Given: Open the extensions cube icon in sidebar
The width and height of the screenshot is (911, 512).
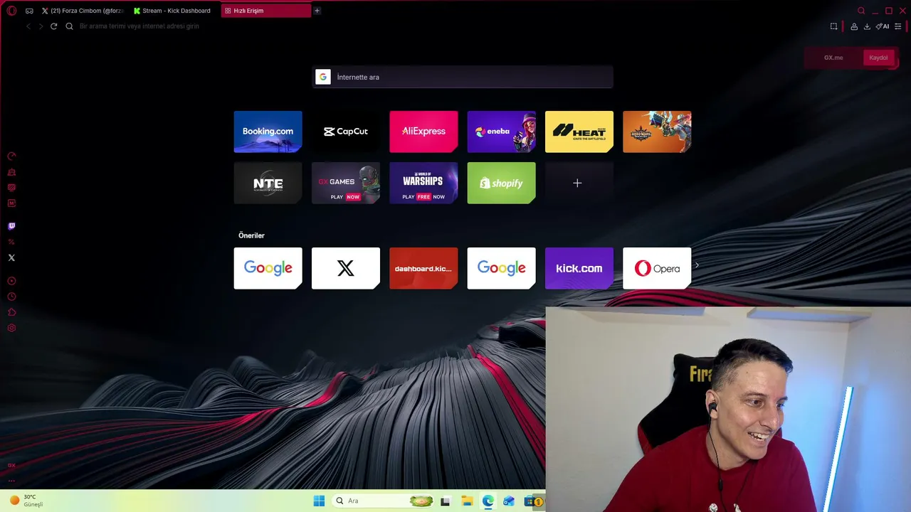Looking at the screenshot, I should click(x=11, y=312).
